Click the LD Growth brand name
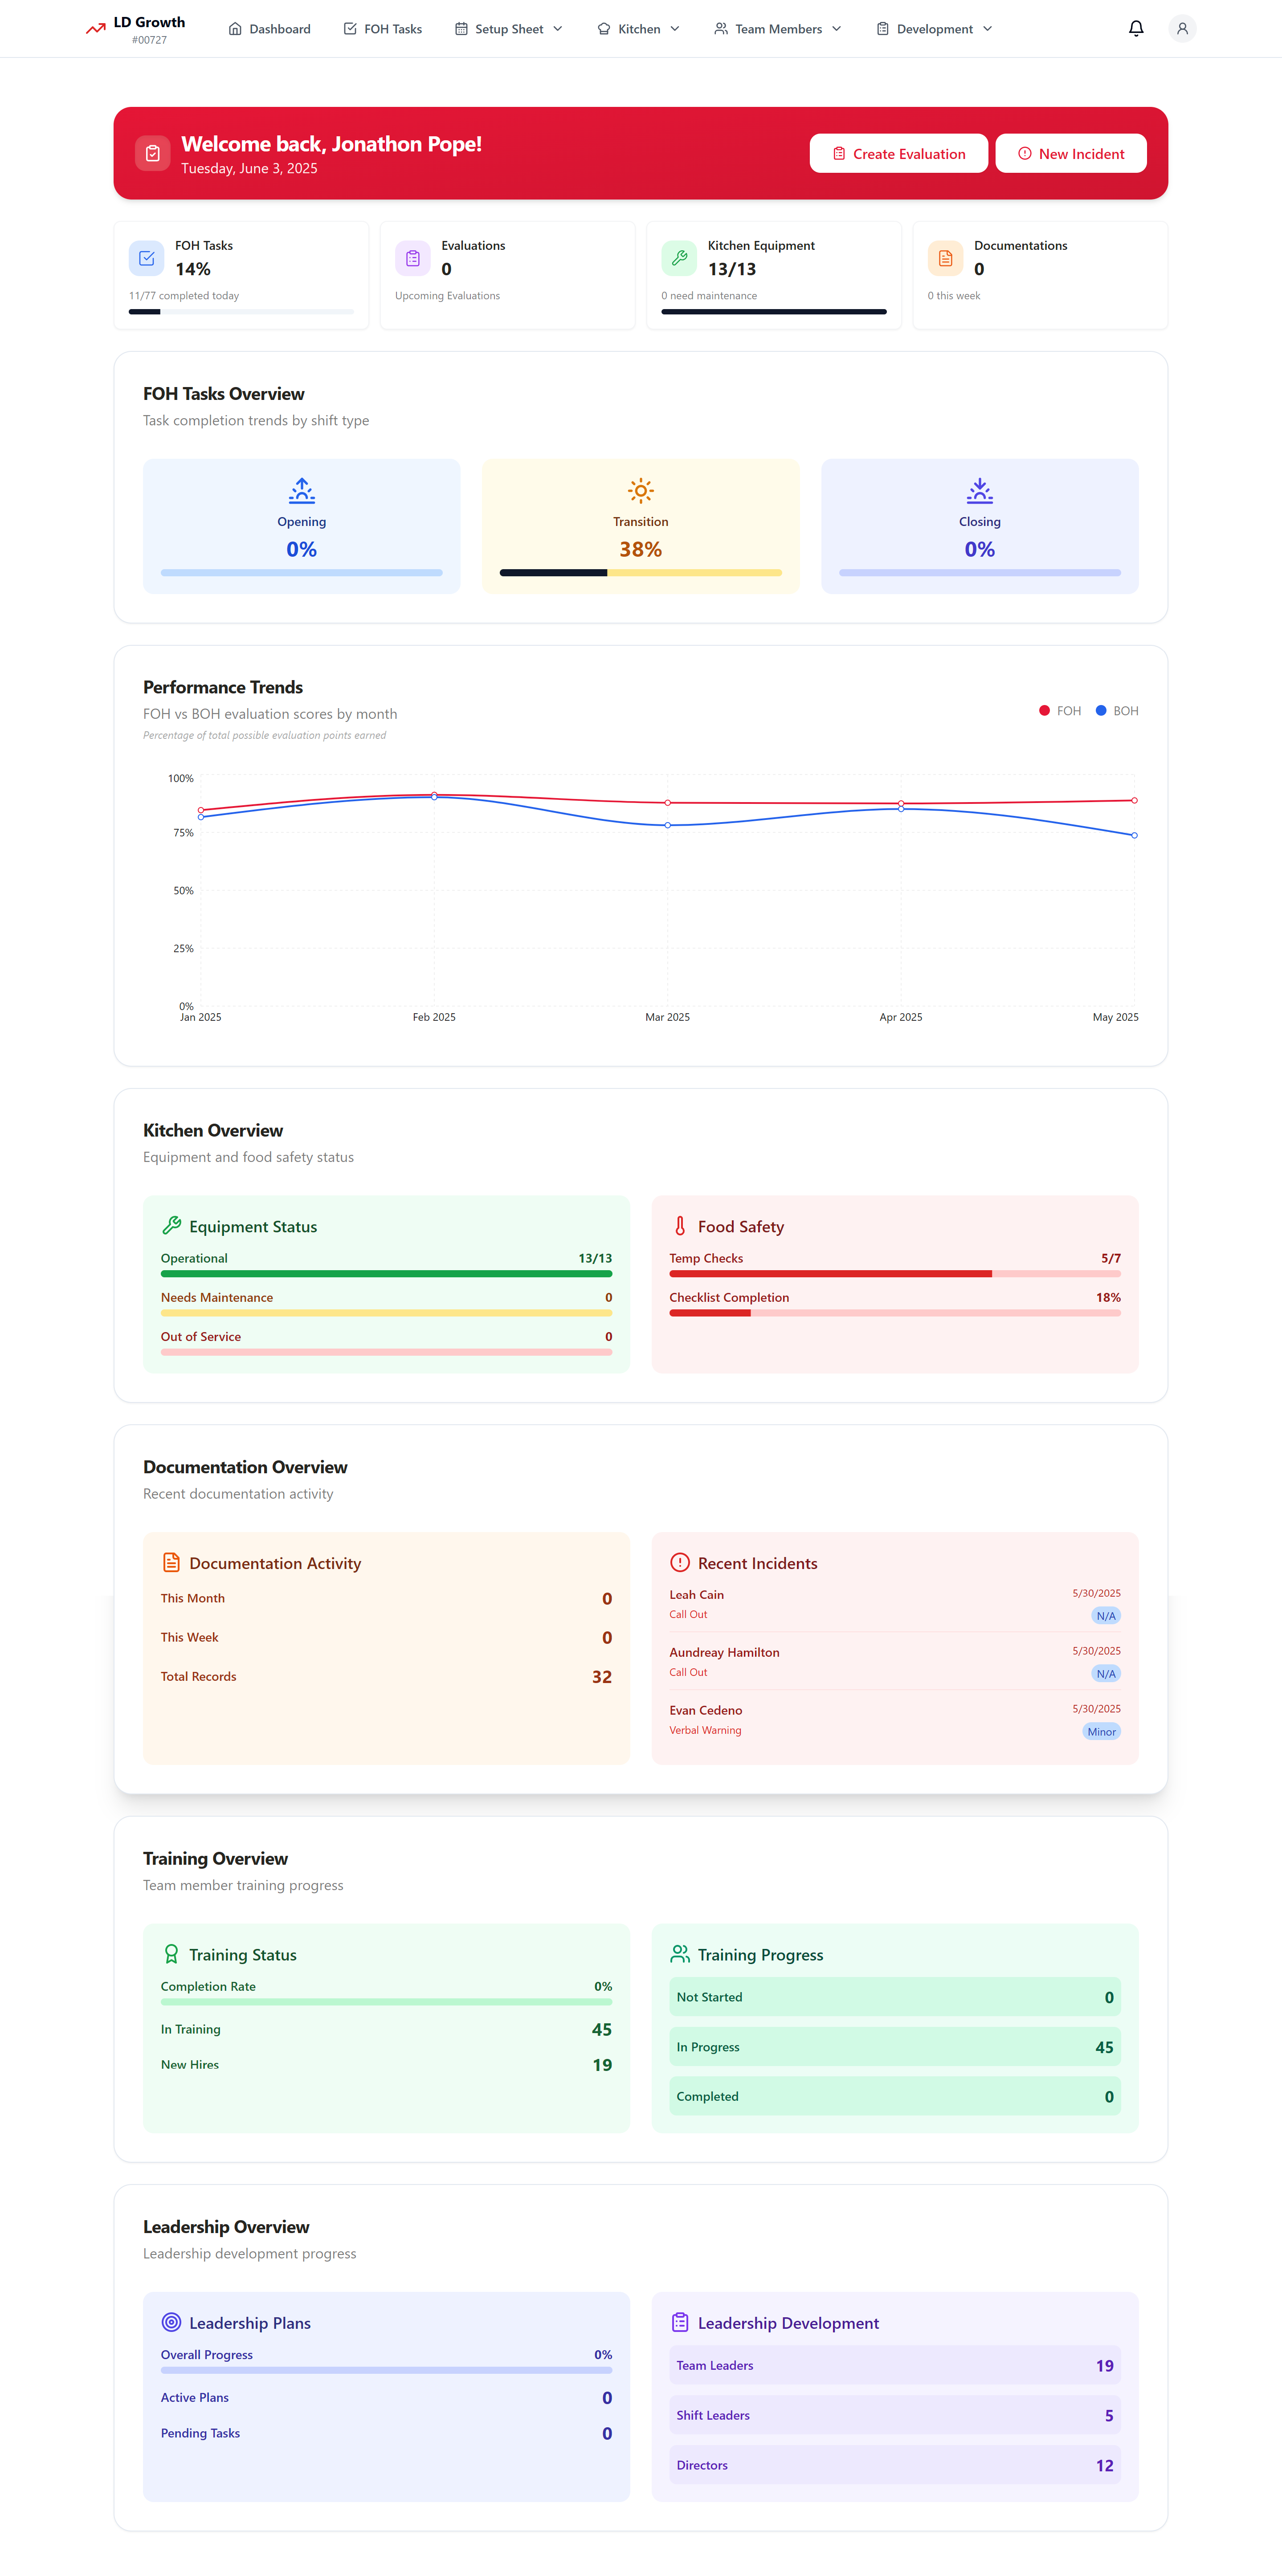1282x2576 pixels. [149, 22]
